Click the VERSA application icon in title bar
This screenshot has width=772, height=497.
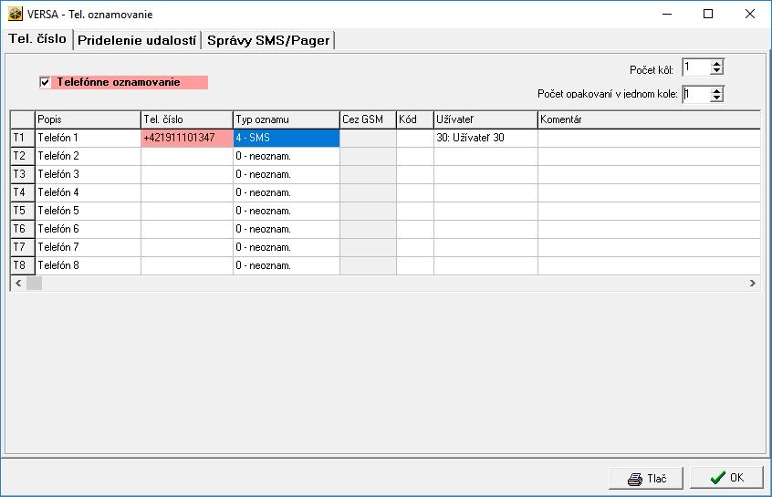(16, 14)
